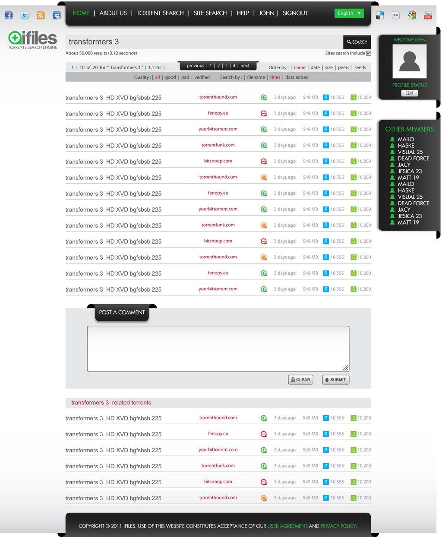Open the Google icon

tap(412, 16)
